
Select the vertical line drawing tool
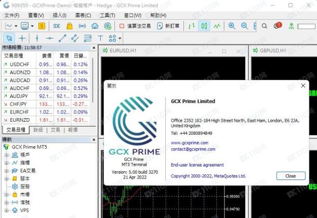point(37,38)
